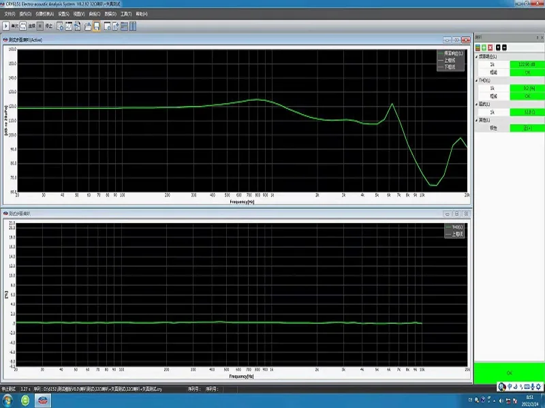This screenshot has height=408, width=545.
Task: Click the open folder icon in toolbar
Action: 88,26
